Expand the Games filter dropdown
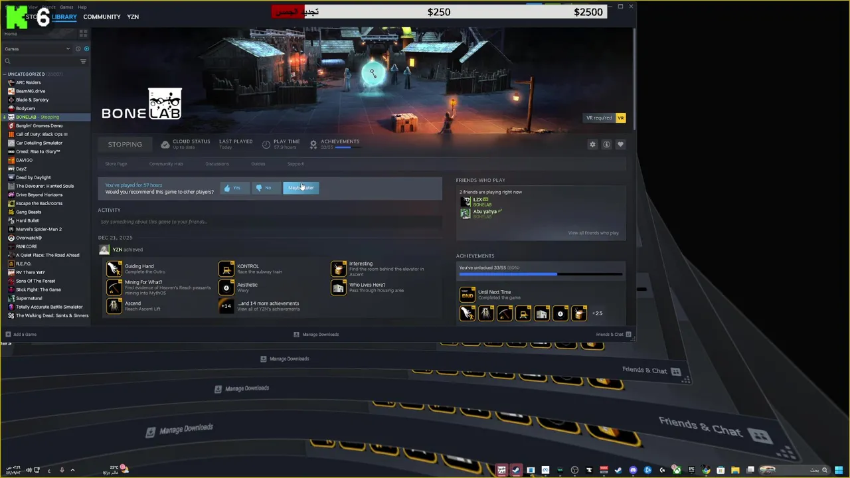850x478 pixels. (x=37, y=48)
